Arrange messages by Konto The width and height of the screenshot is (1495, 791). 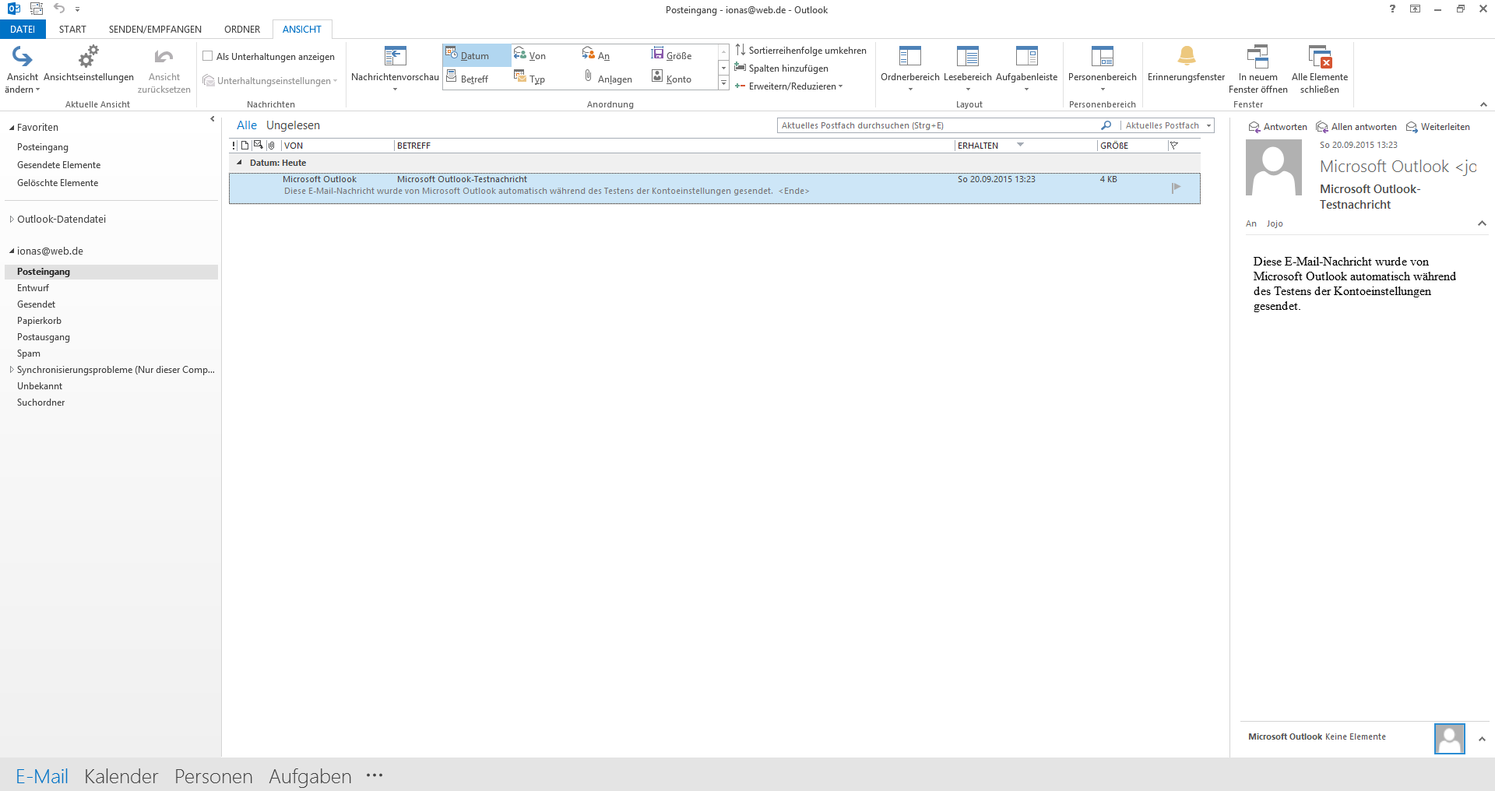[x=672, y=79]
